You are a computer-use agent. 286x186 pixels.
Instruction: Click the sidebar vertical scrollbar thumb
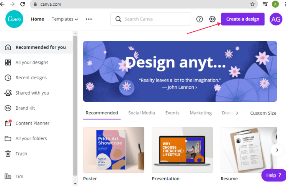[75, 106]
